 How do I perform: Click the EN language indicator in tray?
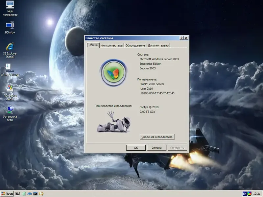click(245, 194)
